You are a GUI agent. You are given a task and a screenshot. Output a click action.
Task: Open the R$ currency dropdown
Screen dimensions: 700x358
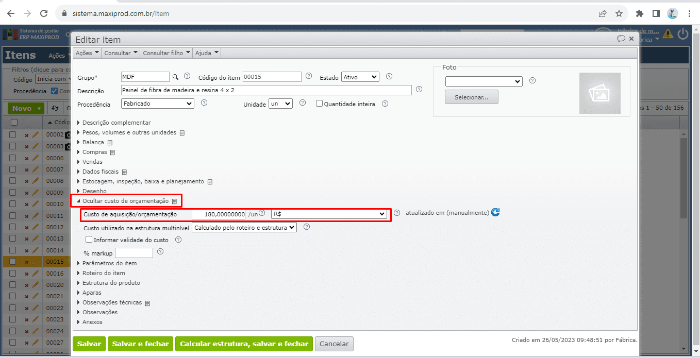(329, 214)
